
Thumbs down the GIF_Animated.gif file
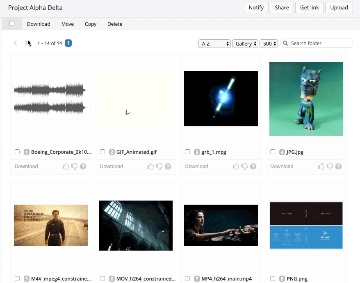coord(159,167)
